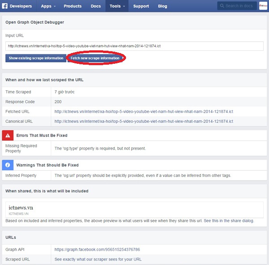269x265 pixels.
Task: Open the Products menu item
Action: point(73,6)
